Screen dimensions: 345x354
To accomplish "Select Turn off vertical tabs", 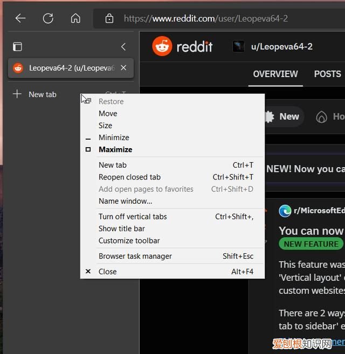I will click(x=133, y=217).
